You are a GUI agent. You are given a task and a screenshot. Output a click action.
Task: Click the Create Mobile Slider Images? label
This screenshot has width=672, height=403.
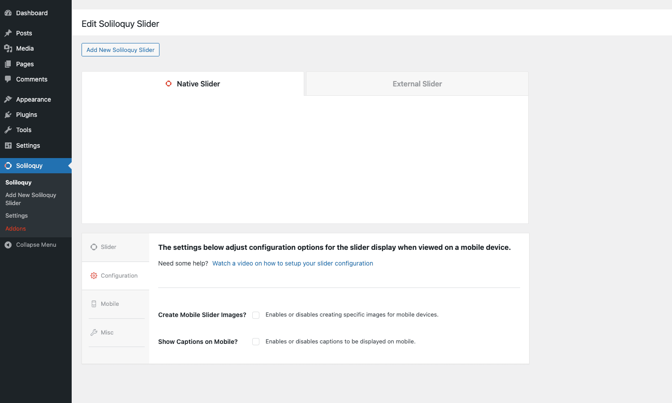[202, 315]
